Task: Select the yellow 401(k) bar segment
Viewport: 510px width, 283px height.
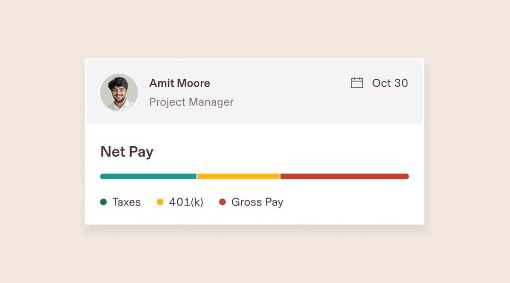Action: coord(238,176)
